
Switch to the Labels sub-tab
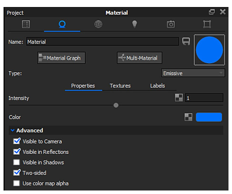(158, 86)
